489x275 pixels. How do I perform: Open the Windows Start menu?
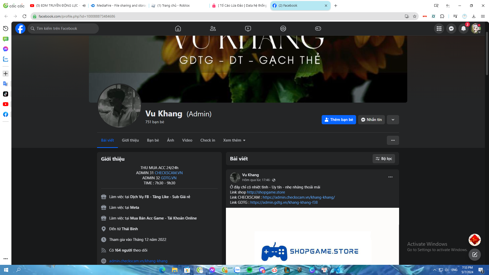(6, 270)
